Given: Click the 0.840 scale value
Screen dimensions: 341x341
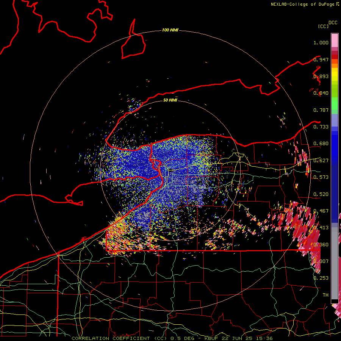Looking at the screenshot, I should click(x=321, y=93).
